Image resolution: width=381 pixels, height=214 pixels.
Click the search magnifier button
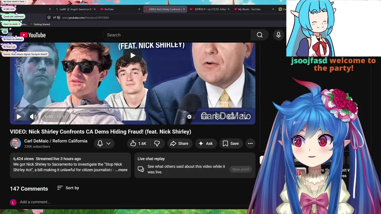click(260, 35)
